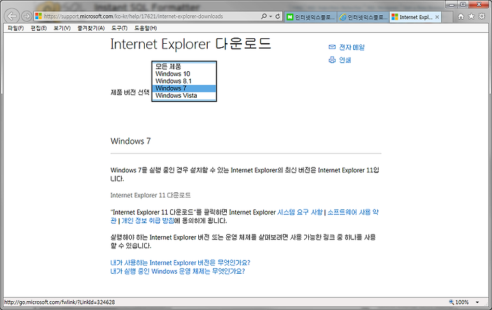This screenshot has width=492, height=310.
Task: Open link about which Windows 운영 체제
Action: 178,271
